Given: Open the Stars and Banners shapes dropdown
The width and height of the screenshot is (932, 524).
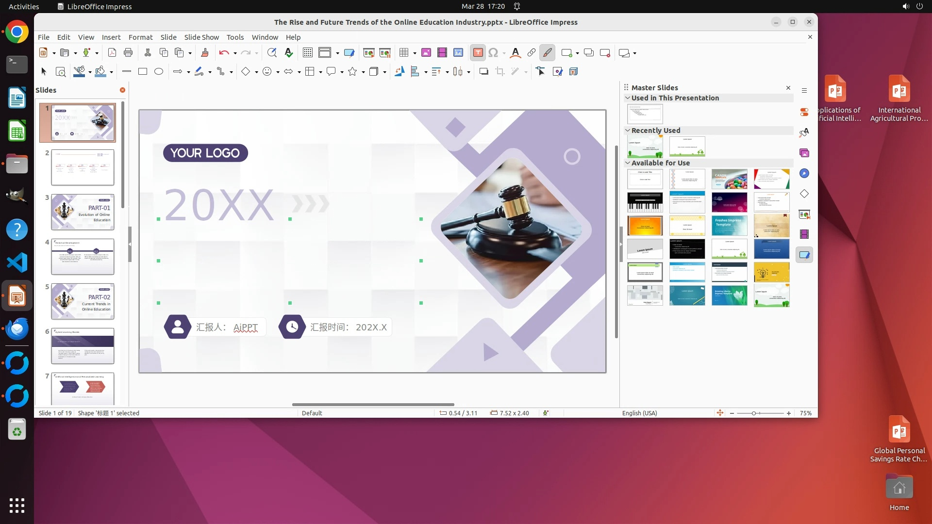Looking at the screenshot, I should 363,72.
